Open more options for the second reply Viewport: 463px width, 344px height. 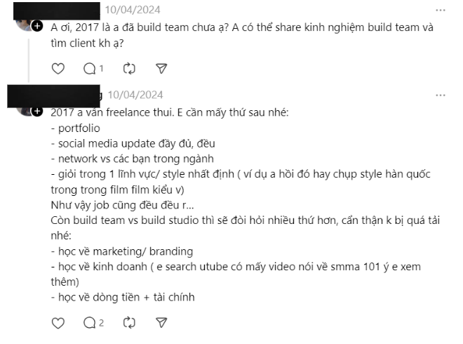pyautogui.click(x=441, y=95)
